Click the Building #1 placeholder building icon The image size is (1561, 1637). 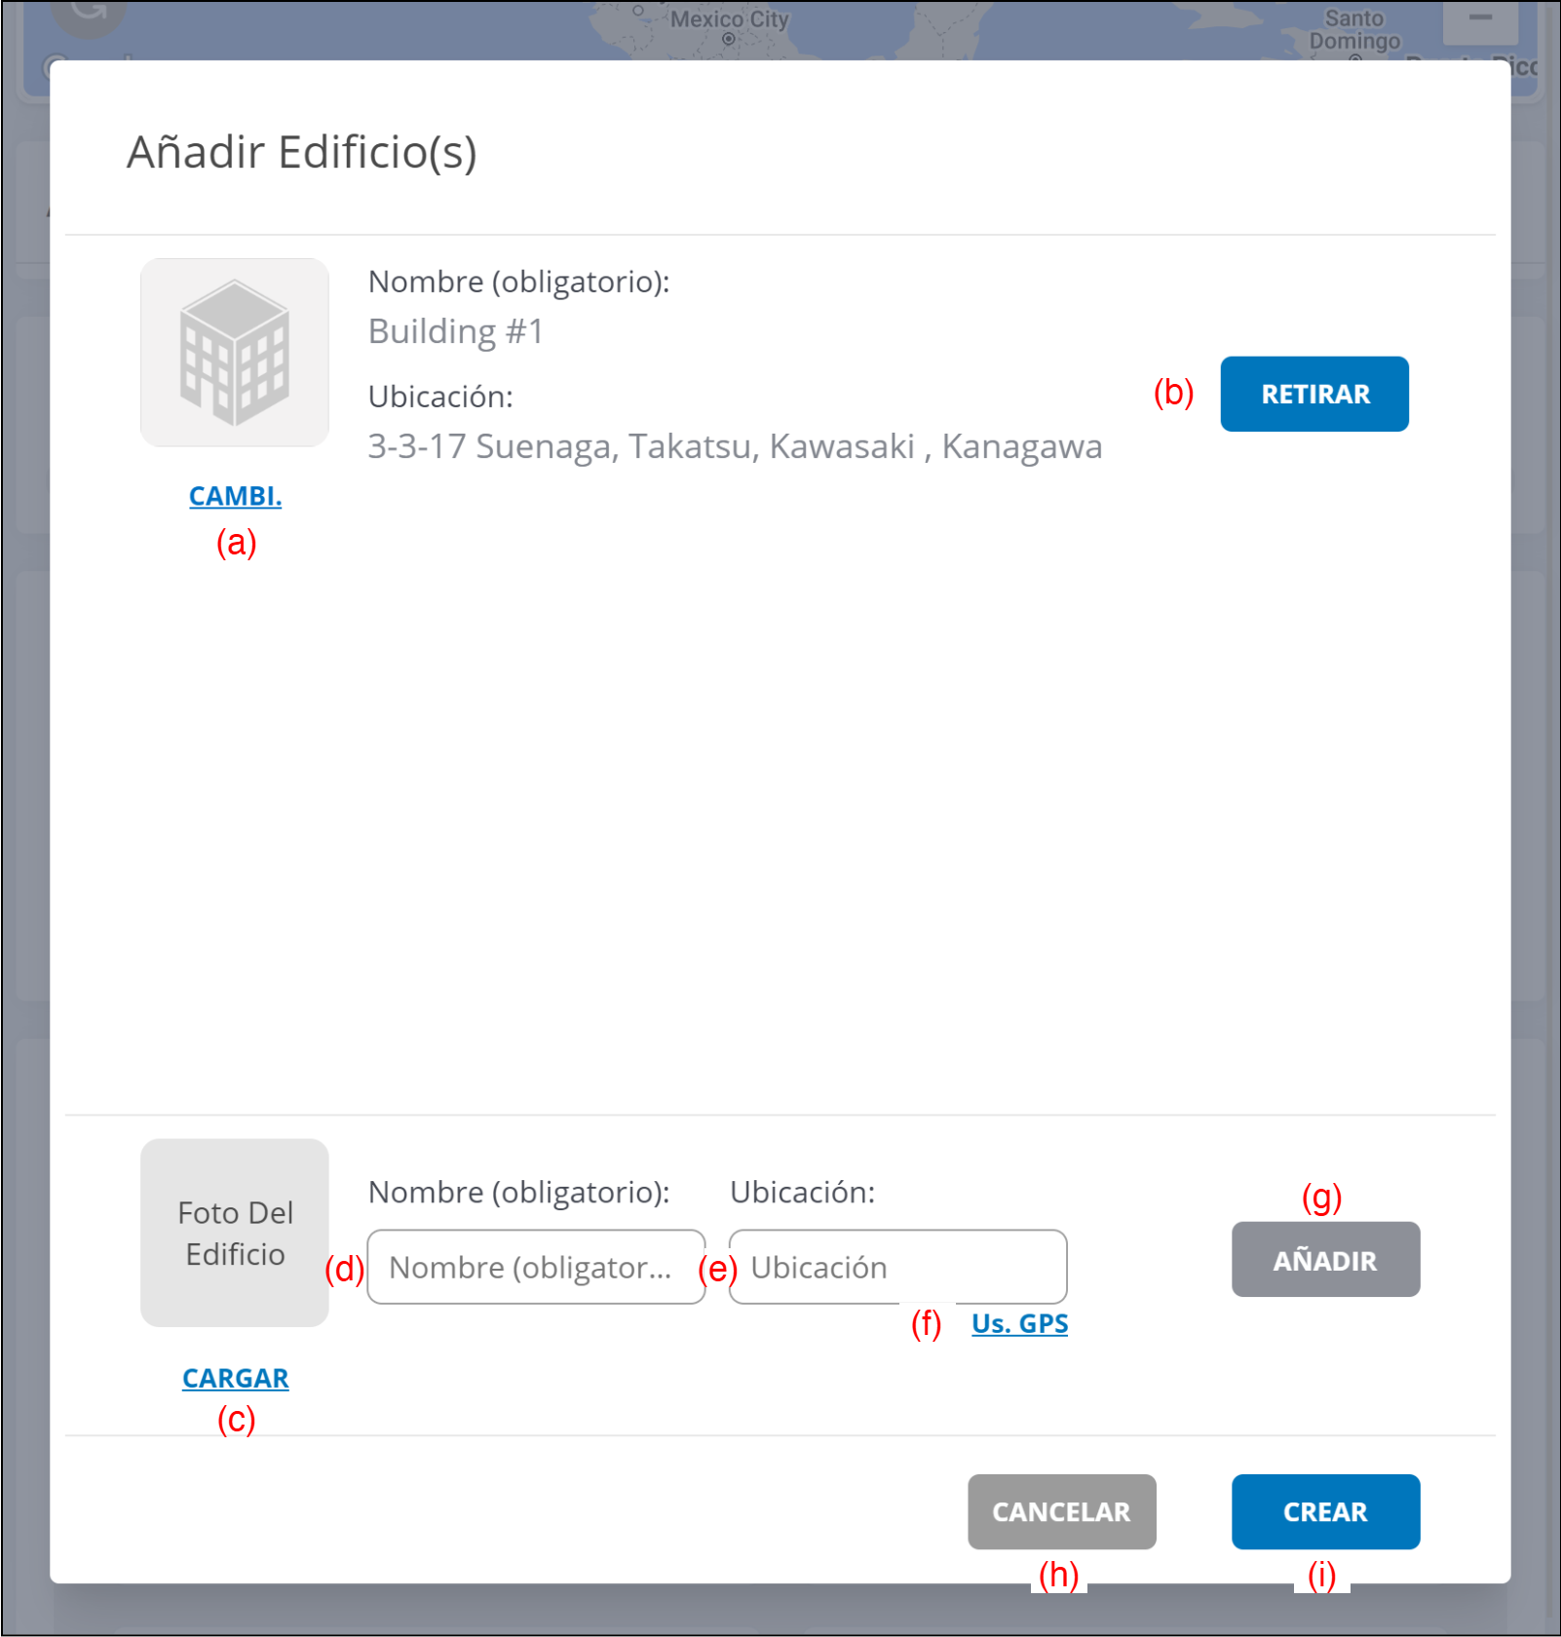pyautogui.click(x=235, y=353)
